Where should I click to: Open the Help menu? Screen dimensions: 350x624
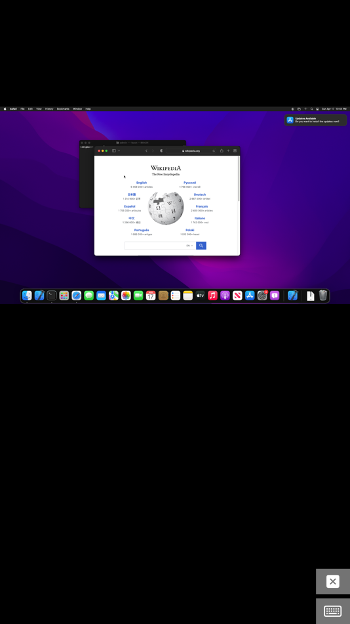click(x=88, y=108)
